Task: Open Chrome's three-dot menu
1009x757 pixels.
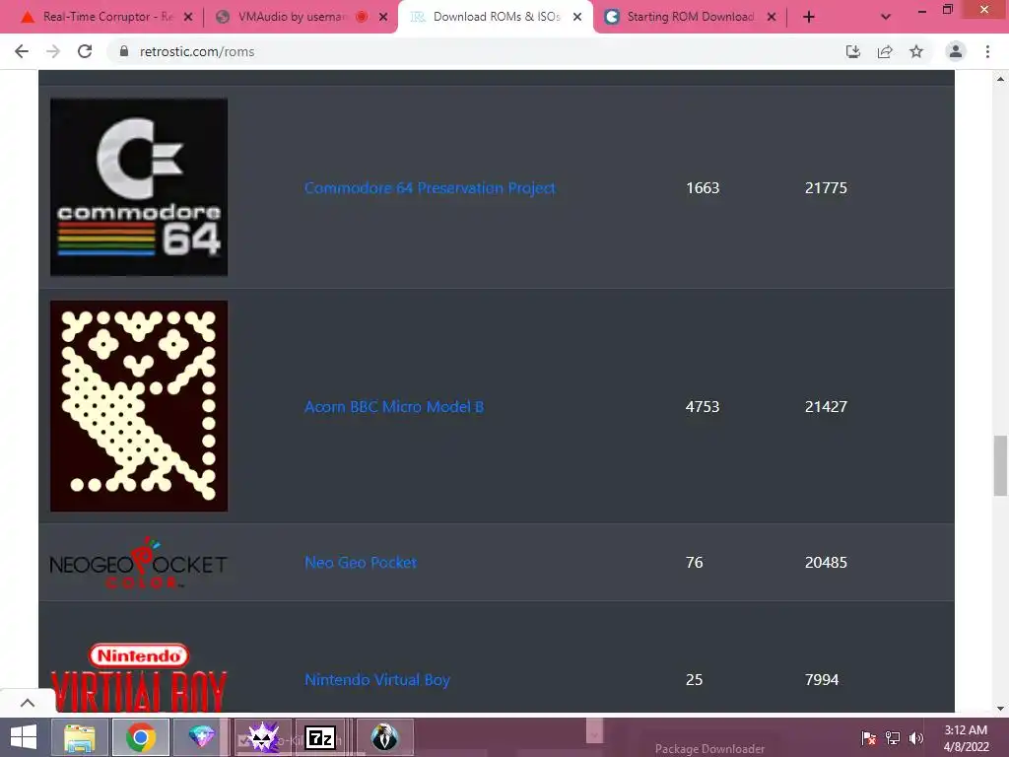Action: click(987, 51)
